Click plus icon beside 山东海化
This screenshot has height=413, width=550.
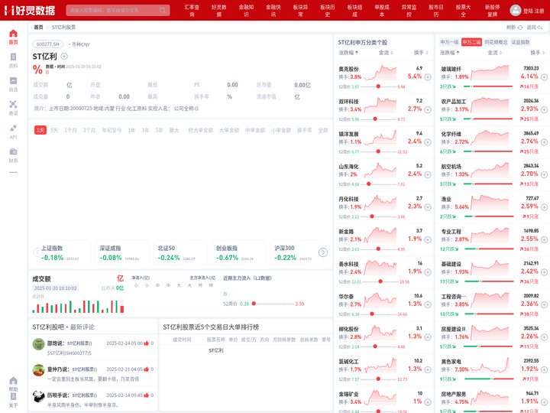(428, 174)
